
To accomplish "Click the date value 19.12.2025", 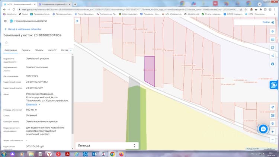I will click(32, 76).
